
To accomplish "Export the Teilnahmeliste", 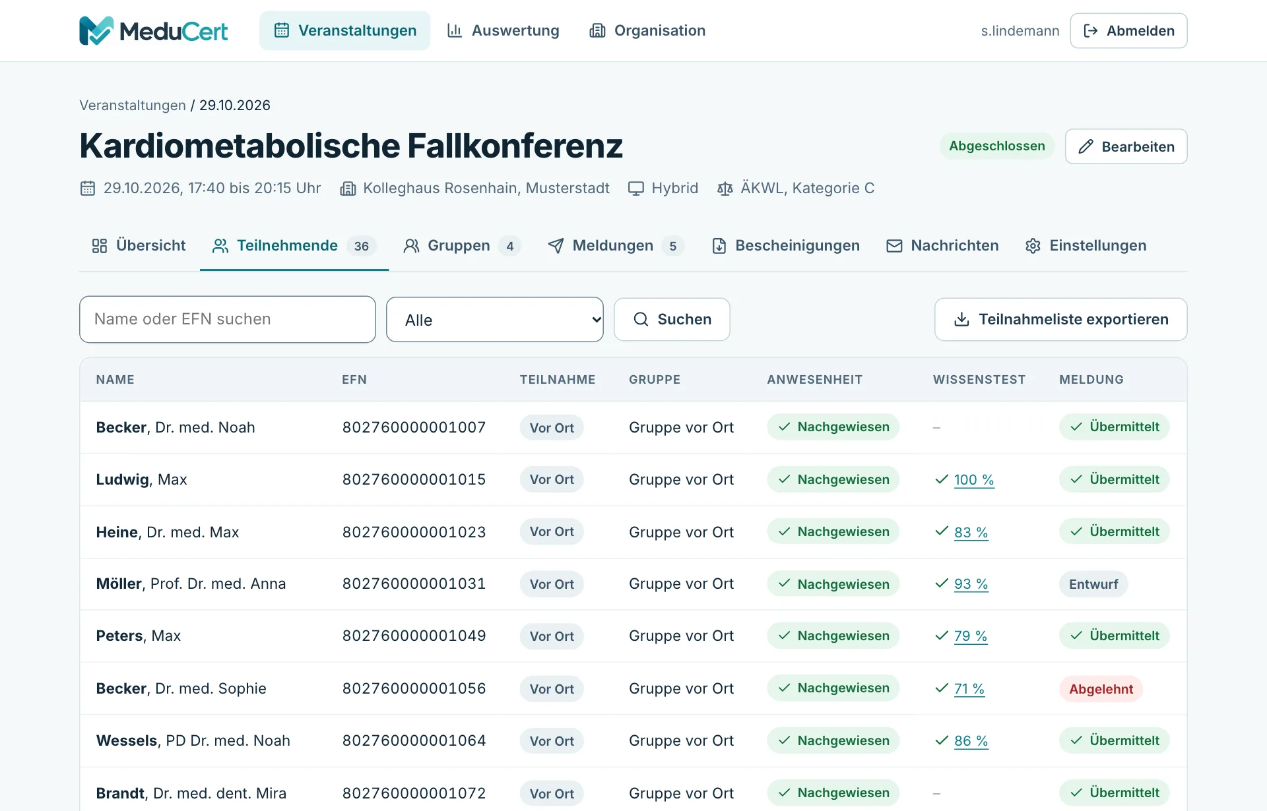I will [1060, 319].
